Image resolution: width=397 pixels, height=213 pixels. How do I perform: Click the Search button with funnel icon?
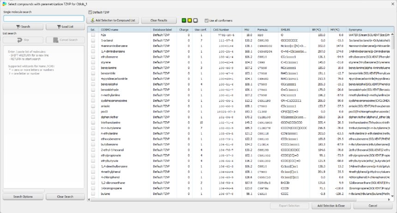(23, 27)
